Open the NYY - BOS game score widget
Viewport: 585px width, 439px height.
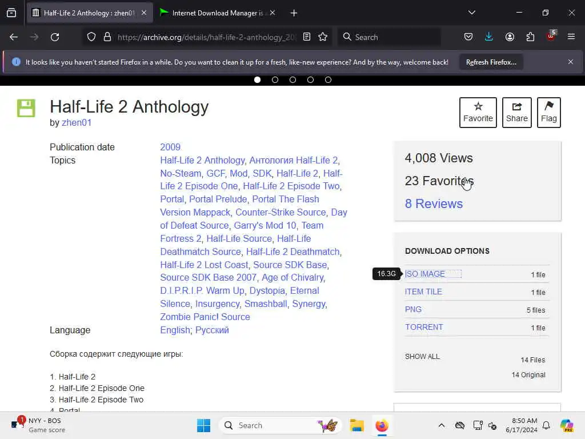tap(38, 425)
